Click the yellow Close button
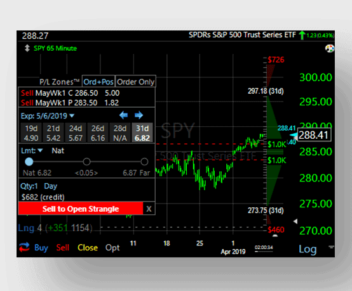This screenshot has width=352, height=291. [88, 247]
